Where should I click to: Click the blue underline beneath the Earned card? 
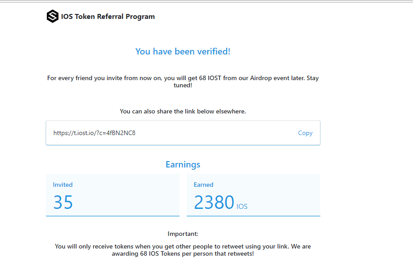tap(253, 216)
